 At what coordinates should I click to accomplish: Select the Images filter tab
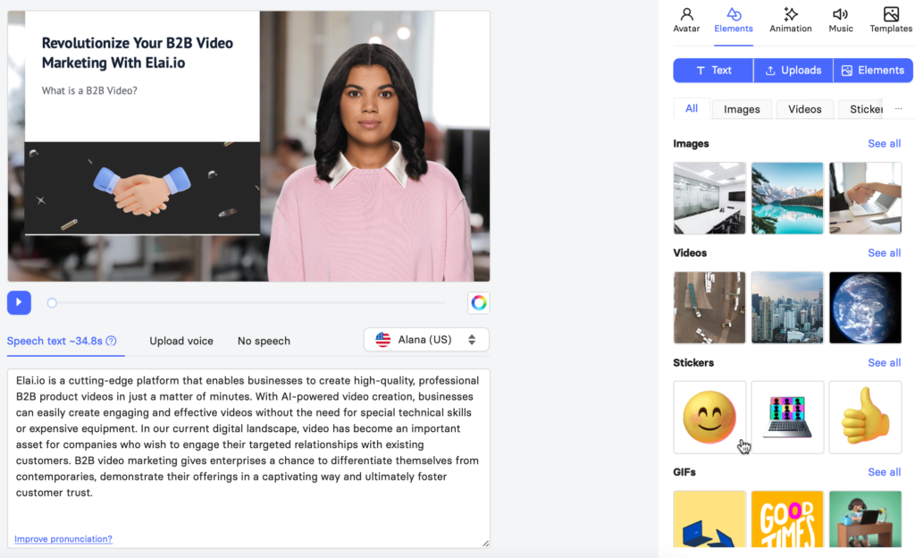point(742,109)
